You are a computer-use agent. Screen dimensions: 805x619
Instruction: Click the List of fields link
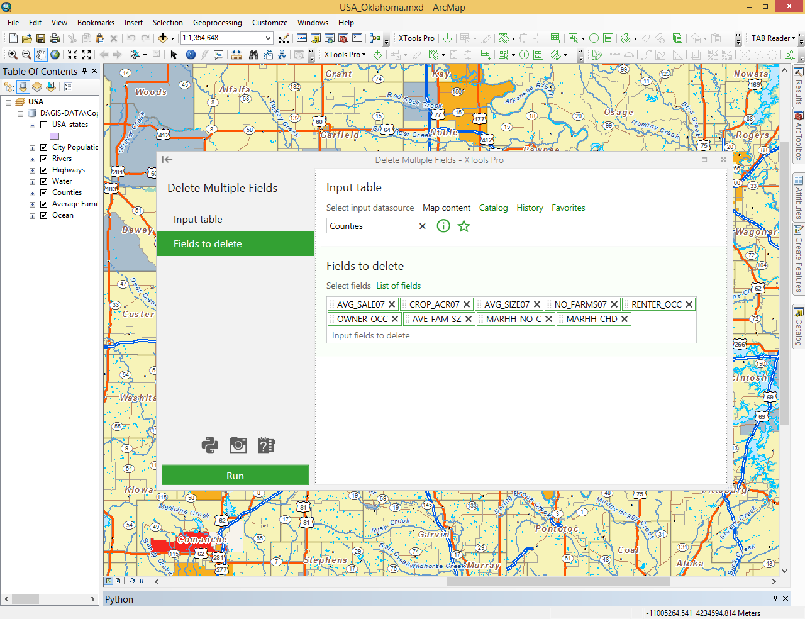tap(399, 286)
